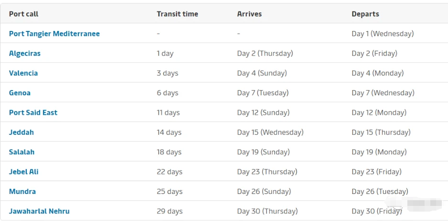448x224 pixels.
Task: Open the Port Tangier Mediterranee link
Action: tap(55, 33)
